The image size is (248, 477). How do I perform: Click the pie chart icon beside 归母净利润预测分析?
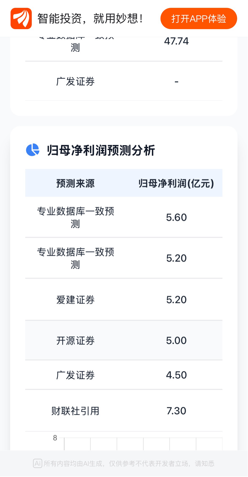coord(33,150)
